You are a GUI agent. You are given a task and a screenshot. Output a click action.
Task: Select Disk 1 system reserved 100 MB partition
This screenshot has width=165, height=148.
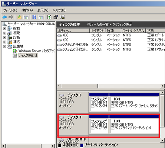(99, 125)
